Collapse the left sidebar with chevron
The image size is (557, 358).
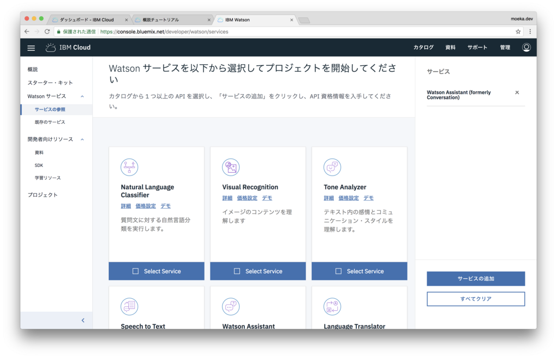click(x=83, y=321)
